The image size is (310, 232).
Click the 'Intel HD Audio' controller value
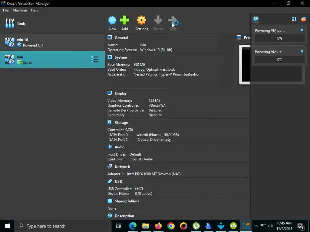(x=141, y=159)
